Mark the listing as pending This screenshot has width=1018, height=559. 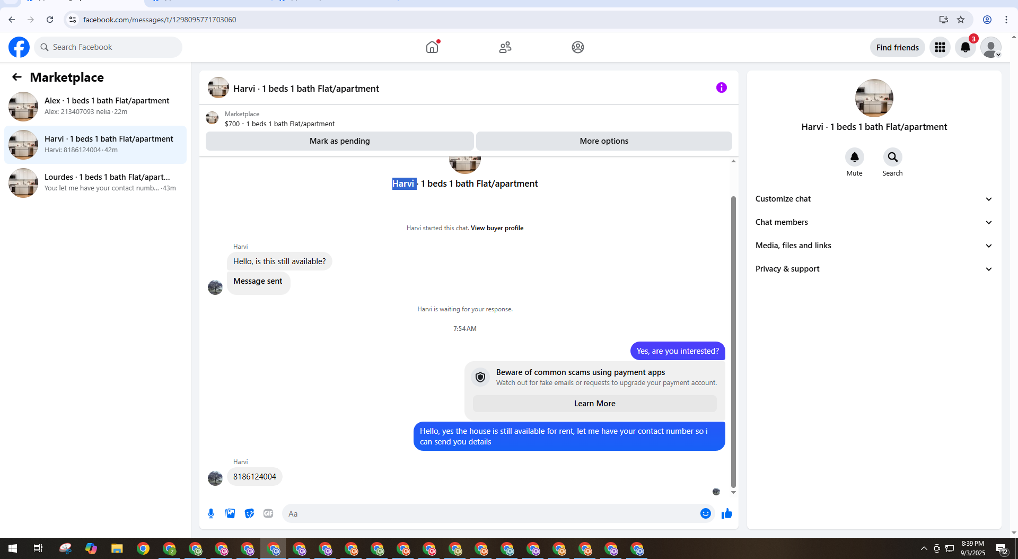click(x=339, y=141)
